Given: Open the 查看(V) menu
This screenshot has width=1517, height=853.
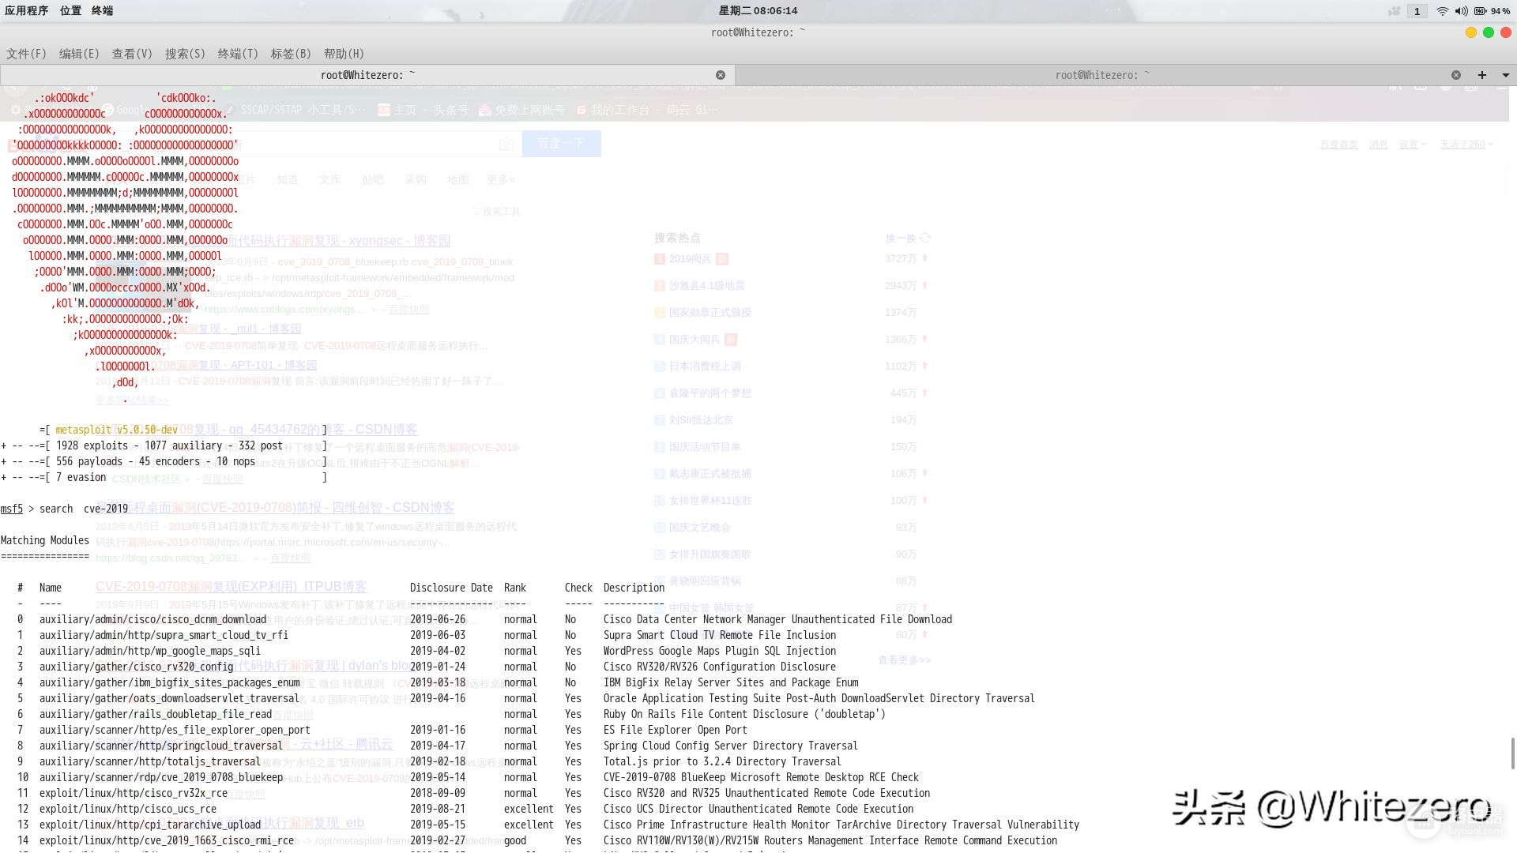Looking at the screenshot, I should tap(132, 54).
